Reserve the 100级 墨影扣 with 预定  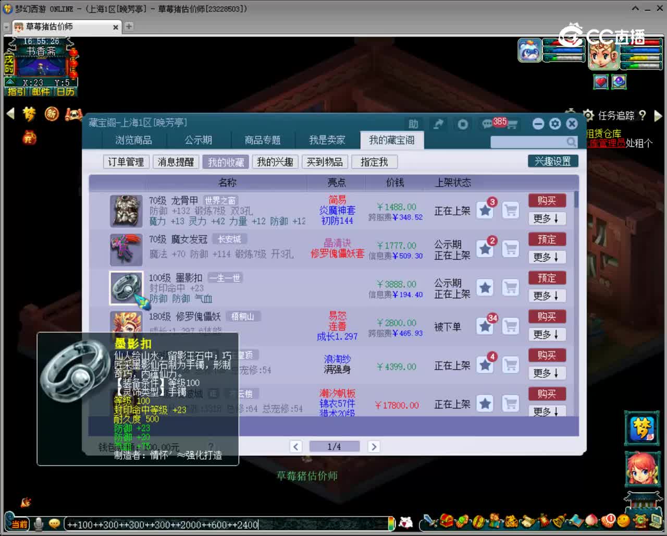click(x=546, y=278)
